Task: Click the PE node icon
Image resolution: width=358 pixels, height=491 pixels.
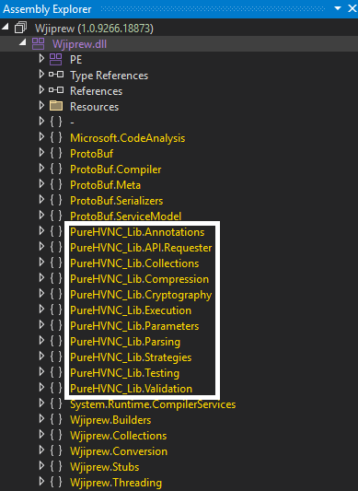Action: click(56, 59)
